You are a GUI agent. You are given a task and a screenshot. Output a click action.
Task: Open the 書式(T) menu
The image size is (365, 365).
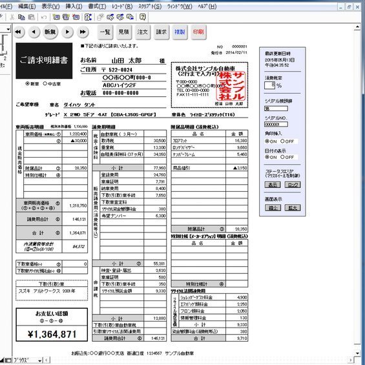click(x=97, y=6)
